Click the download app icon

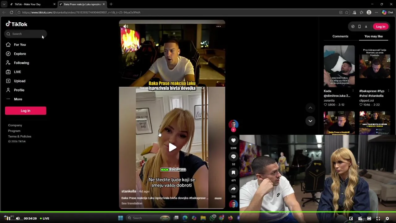366,27
